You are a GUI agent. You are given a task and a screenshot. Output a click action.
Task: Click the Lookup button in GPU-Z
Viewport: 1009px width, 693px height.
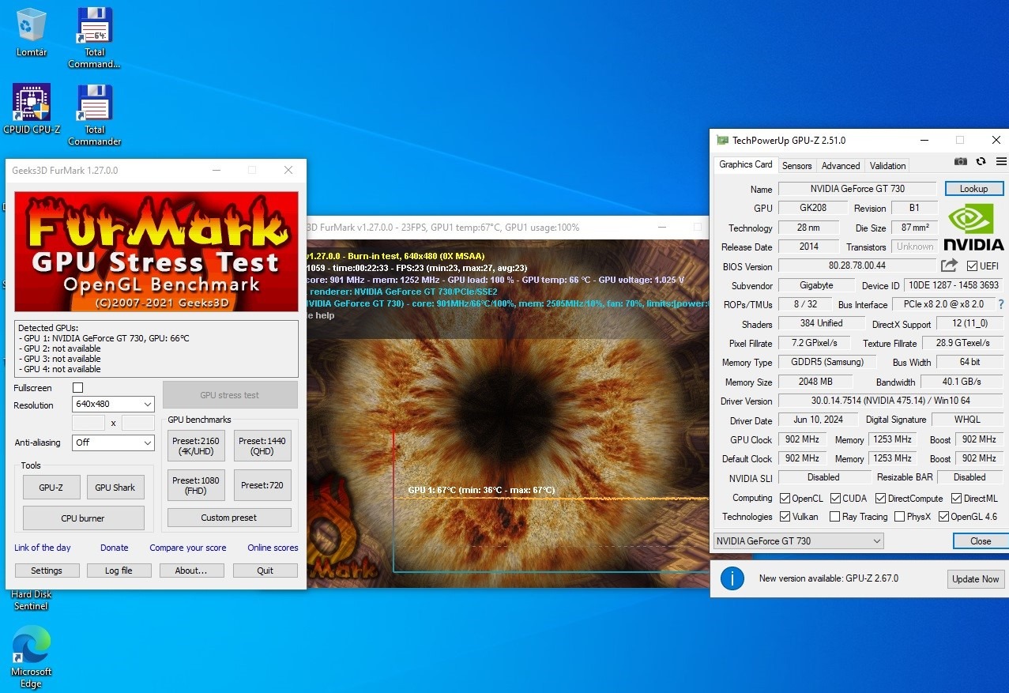pos(973,189)
